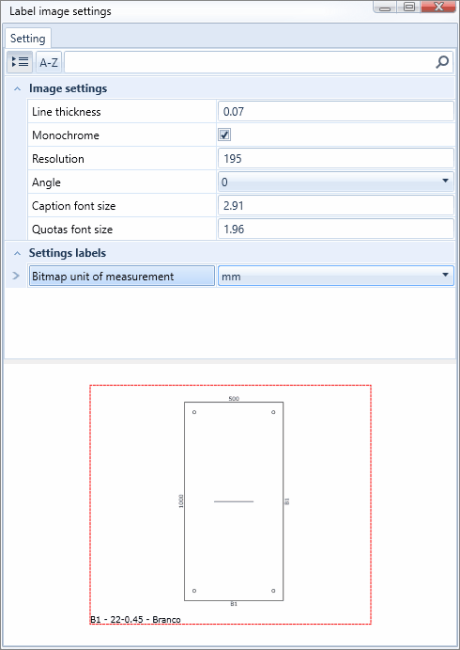Close the Label image settings window
This screenshot has height=650, width=460.
coord(439,7)
